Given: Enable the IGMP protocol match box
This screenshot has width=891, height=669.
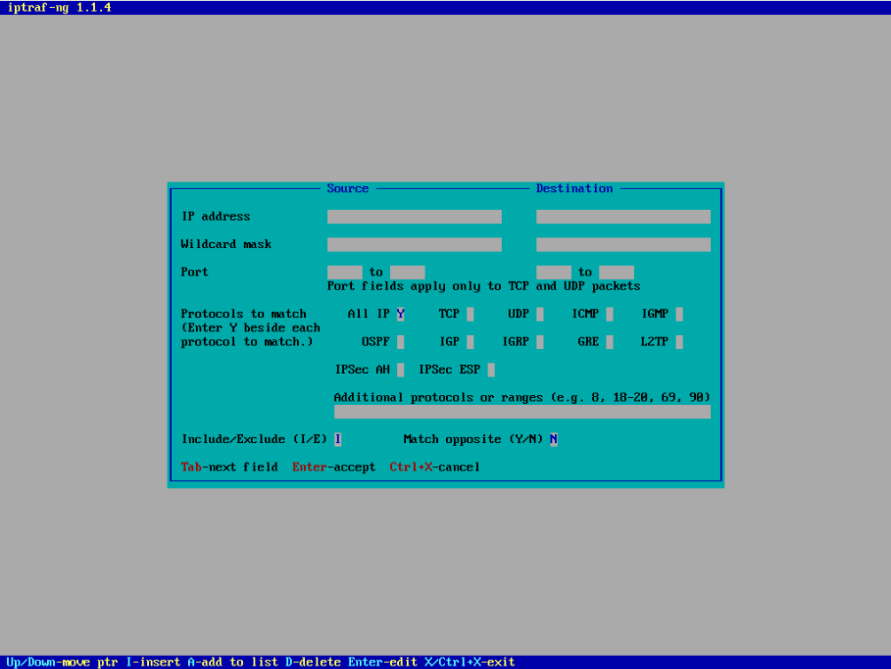Looking at the screenshot, I should tap(679, 314).
